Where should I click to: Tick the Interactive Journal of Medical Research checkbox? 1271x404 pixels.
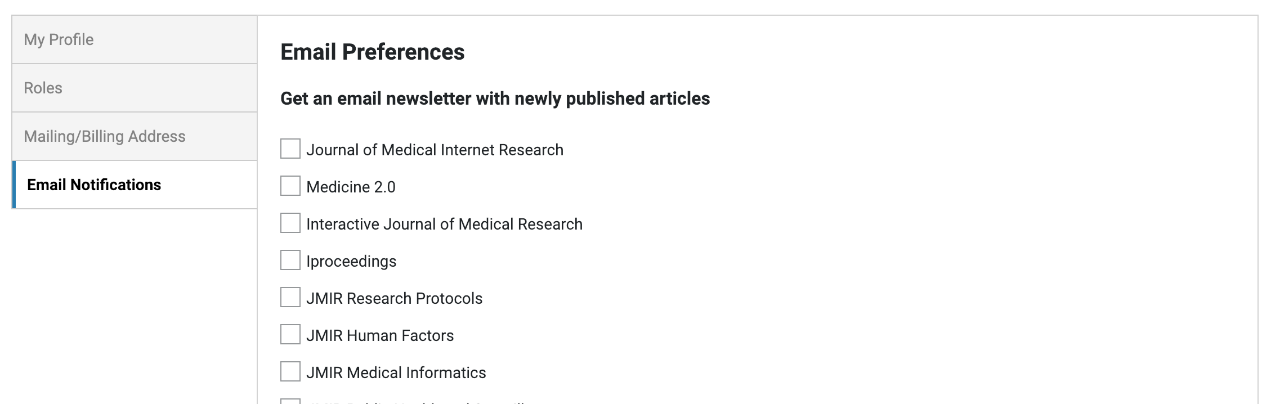(290, 223)
